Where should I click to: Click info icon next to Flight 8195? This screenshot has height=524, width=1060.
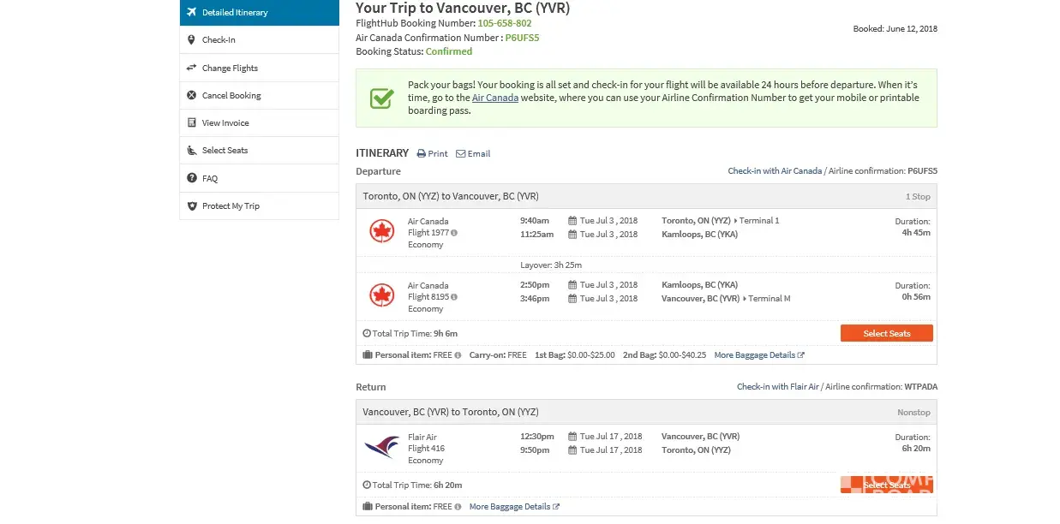point(454,297)
